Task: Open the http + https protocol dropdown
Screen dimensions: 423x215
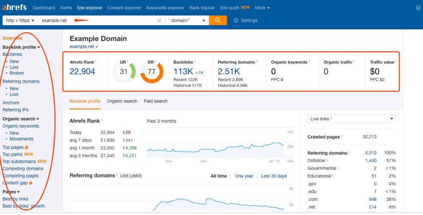Action: tap(20, 21)
